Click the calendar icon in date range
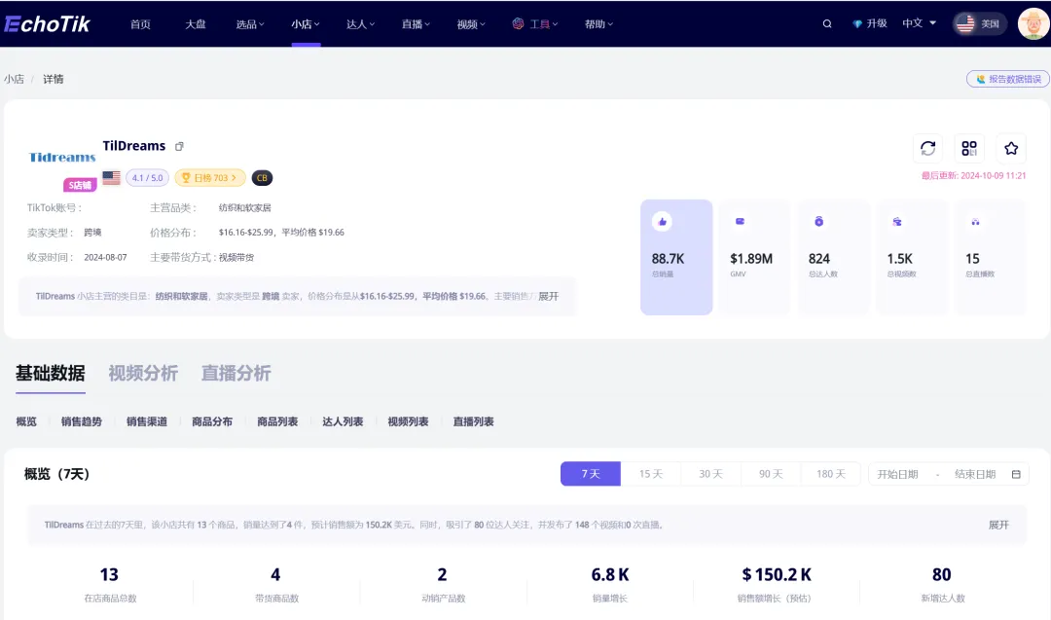The width and height of the screenshot is (1051, 620). (x=1016, y=474)
